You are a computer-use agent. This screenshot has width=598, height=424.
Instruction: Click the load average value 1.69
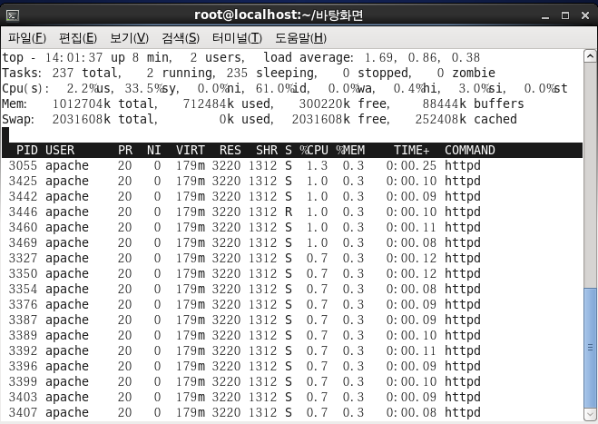[x=378, y=57]
